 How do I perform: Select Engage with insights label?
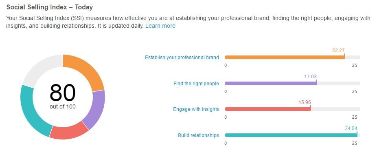(x=196, y=109)
